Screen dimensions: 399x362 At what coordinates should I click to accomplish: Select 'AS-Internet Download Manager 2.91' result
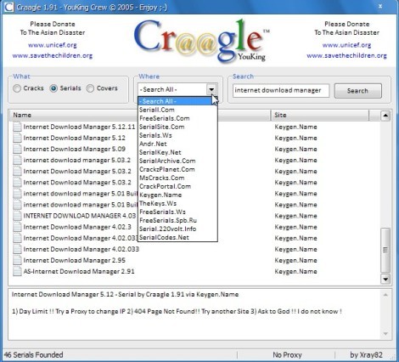[x=79, y=271]
